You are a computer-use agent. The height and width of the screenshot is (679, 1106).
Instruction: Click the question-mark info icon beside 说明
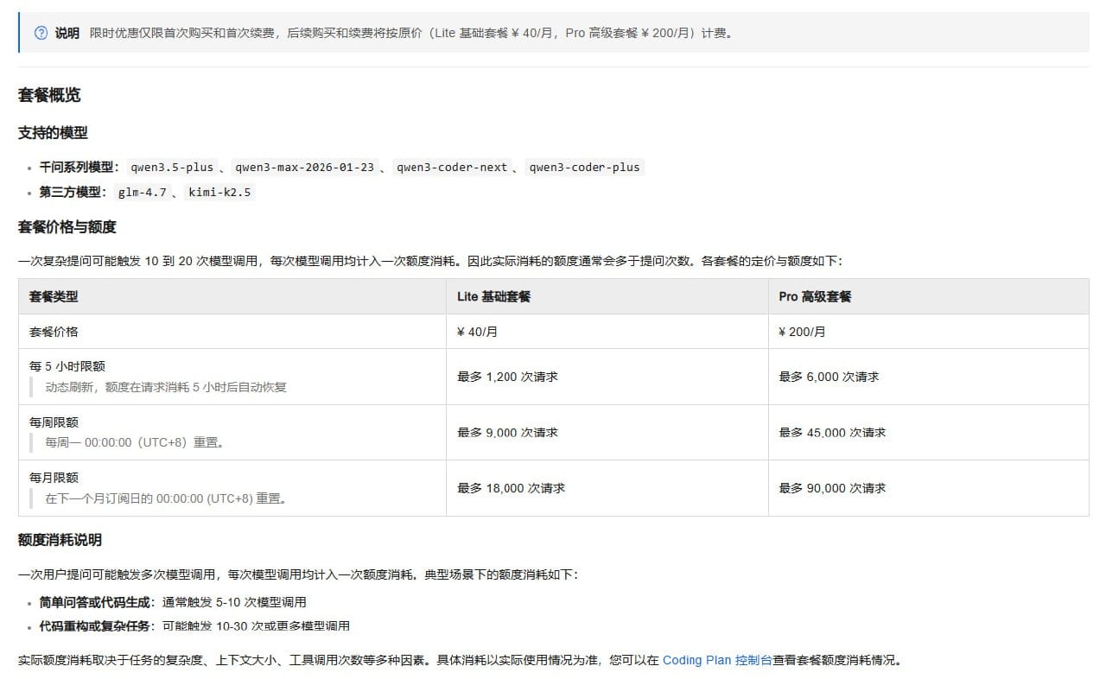tap(41, 33)
